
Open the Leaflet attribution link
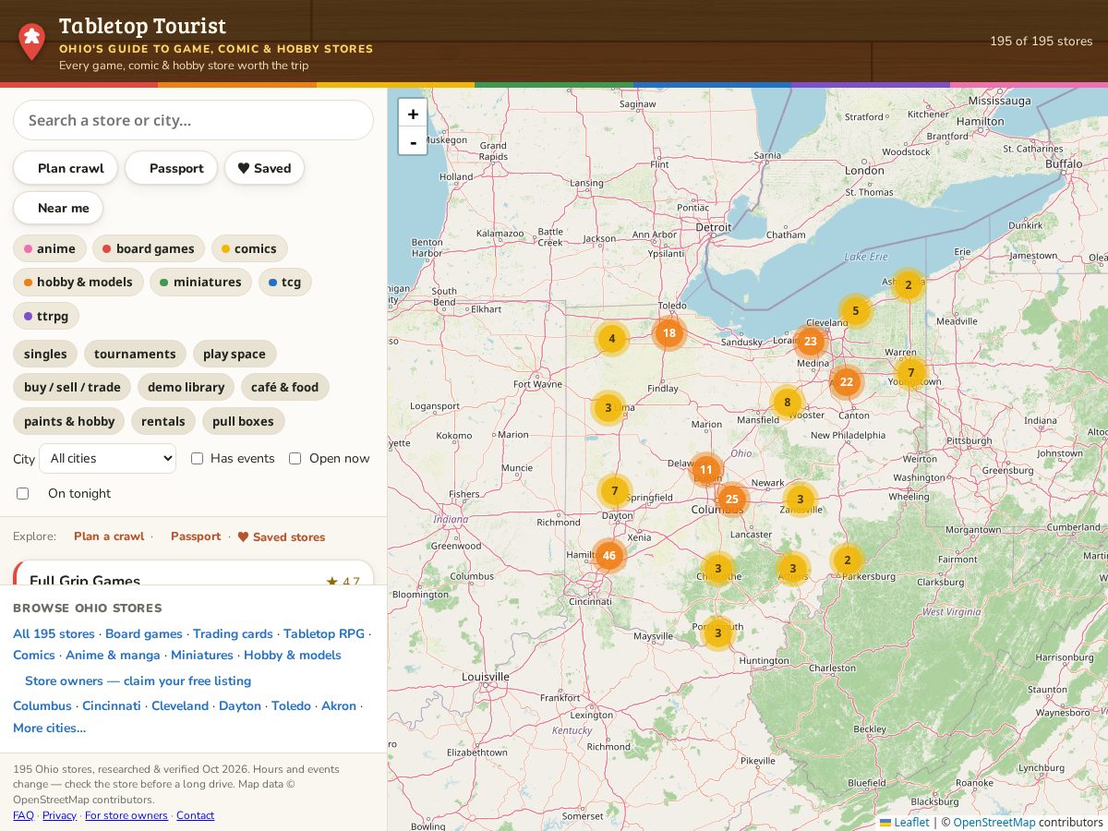905,822
